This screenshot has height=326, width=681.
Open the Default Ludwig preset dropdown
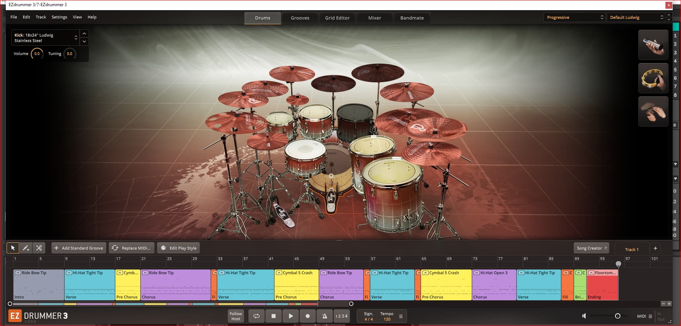(x=636, y=17)
